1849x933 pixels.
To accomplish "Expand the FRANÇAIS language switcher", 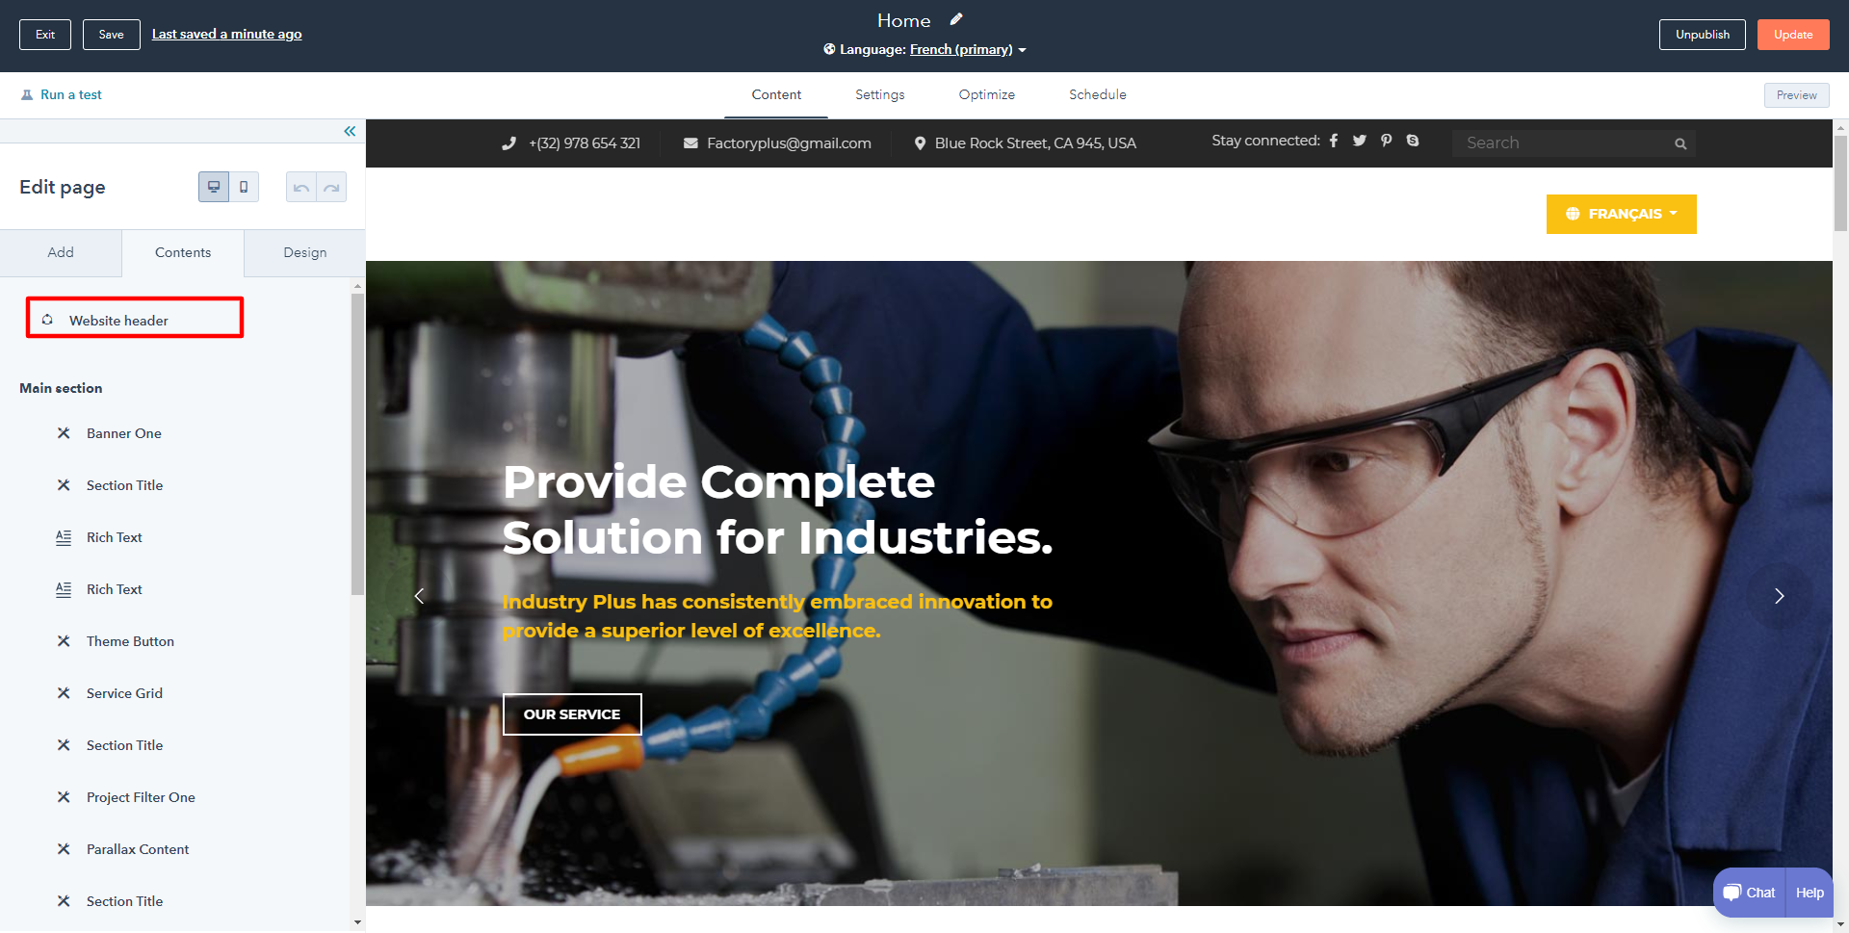I will [1621, 214].
